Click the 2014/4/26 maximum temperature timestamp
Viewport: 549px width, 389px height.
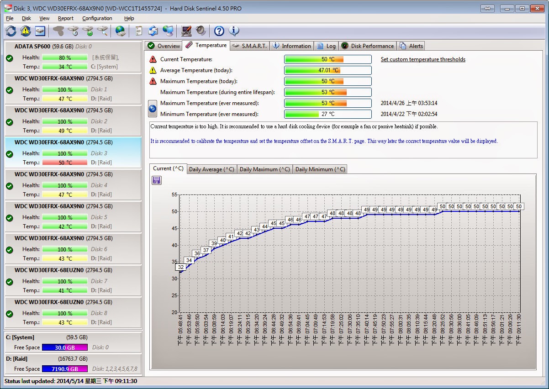[x=409, y=103]
